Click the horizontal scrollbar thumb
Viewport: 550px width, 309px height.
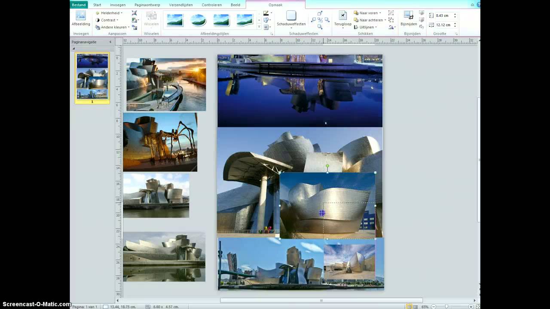pos(321,300)
